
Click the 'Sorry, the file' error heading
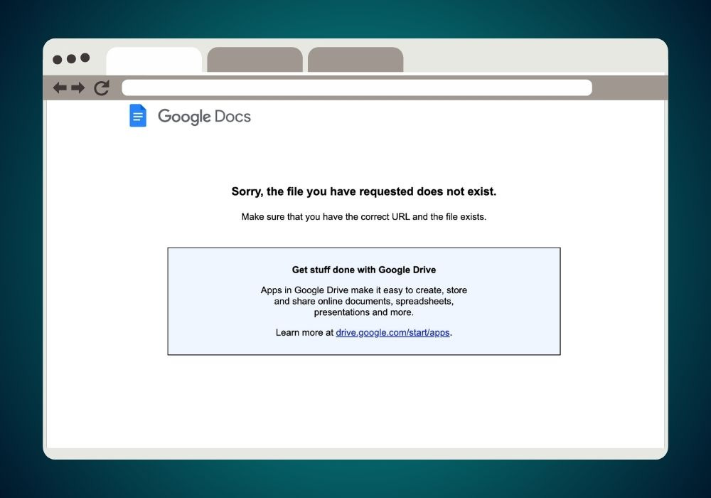click(x=363, y=191)
